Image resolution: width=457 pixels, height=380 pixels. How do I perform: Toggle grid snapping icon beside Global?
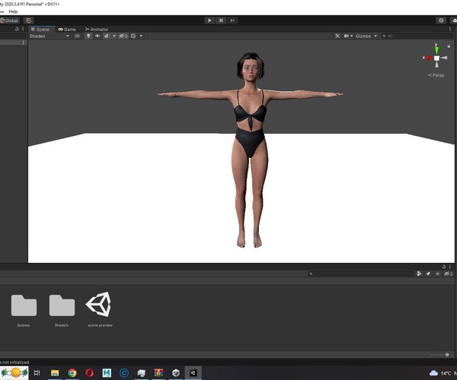pyautogui.click(x=29, y=21)
